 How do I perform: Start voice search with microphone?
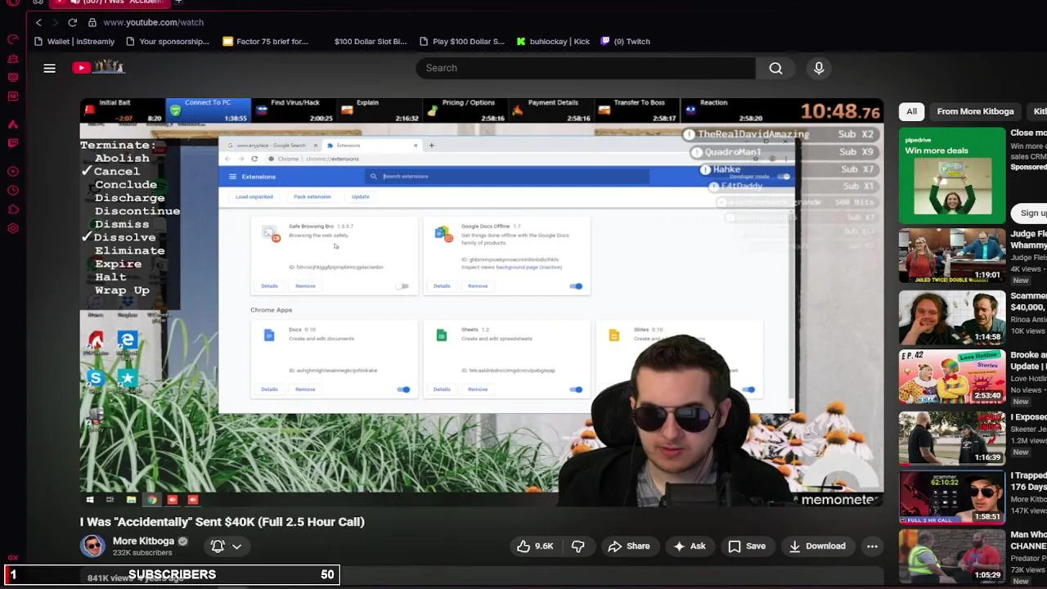(x=819, y=68)
